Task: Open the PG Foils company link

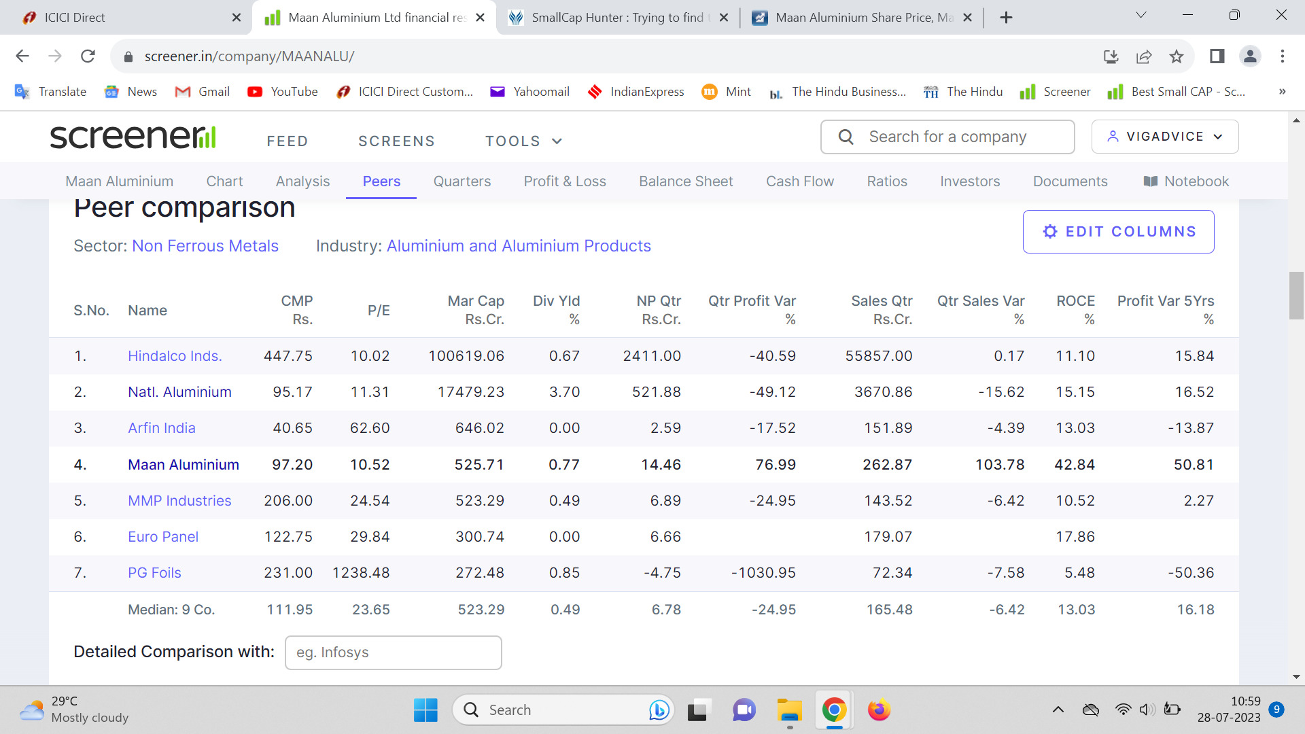Action: tap(154, 573)
